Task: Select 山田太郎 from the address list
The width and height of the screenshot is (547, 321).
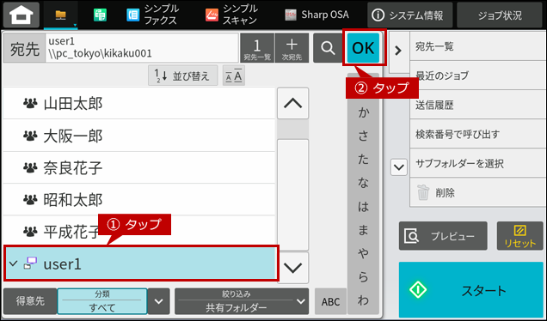Action: (x=139, y=103)
